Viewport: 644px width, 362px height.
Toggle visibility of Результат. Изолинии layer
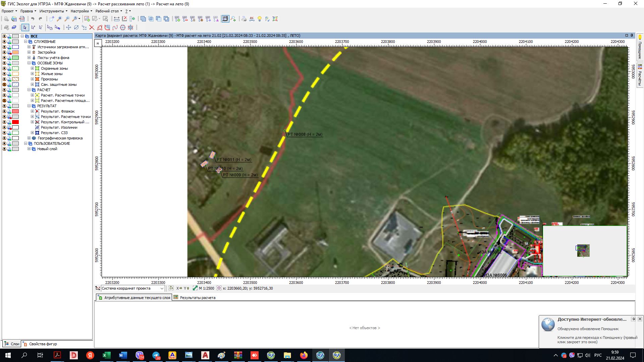click(4, 127)
